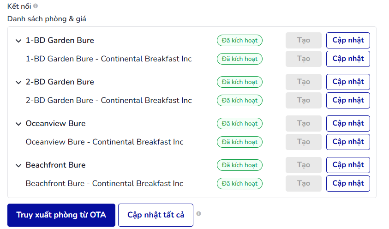This screenshot has height=229, width=389.
Task: Click info icon next to Cập nhật tất cả
Action: click(x=199, y=214)
